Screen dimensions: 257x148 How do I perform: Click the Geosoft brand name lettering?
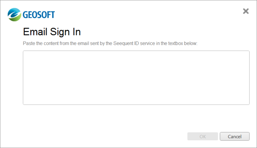pyautogui.click(x=39, y=15)
